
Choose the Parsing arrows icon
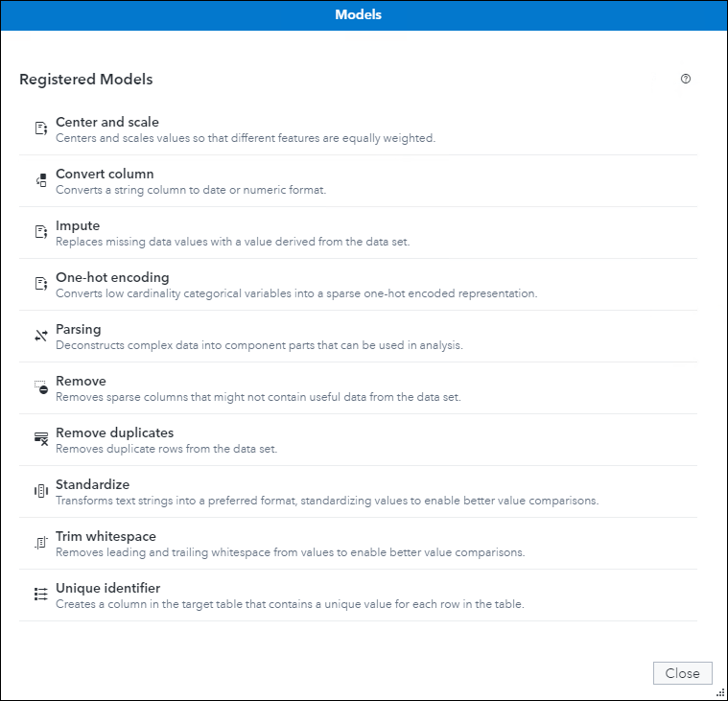[x=41, y=336]
